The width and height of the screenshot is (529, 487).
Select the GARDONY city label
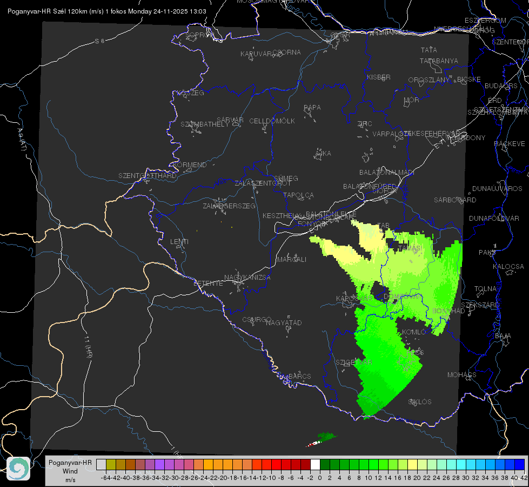pos(468,138)
